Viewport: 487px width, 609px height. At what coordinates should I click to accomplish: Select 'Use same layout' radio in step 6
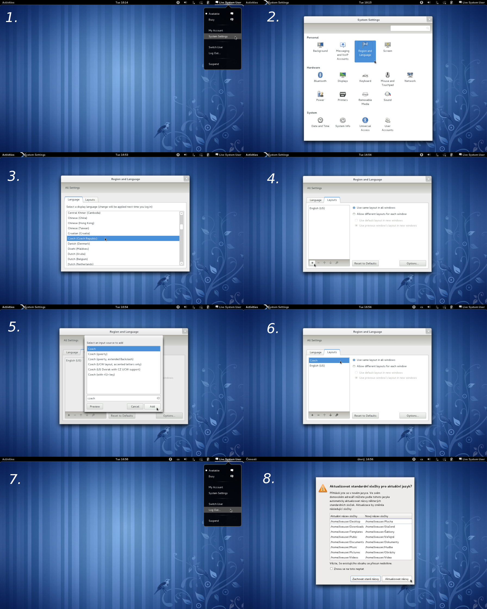point(354,360)
